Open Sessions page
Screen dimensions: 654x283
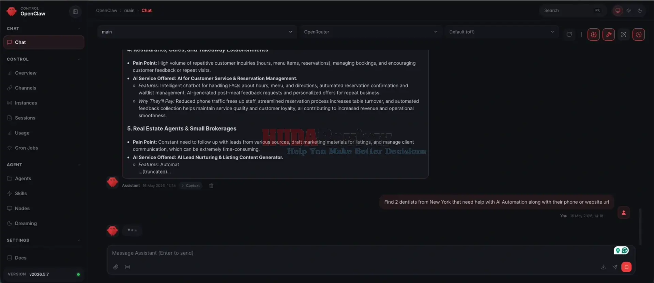click(44, 118)
